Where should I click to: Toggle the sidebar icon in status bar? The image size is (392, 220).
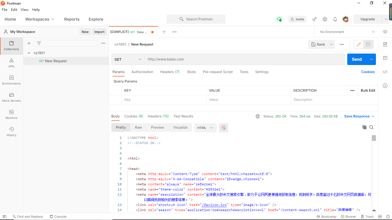[4, 217]
